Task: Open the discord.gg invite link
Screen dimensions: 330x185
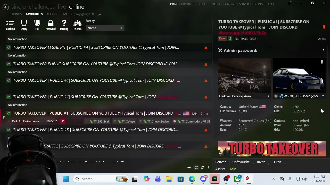Action: pyautogui.click(x=242, y=33)
